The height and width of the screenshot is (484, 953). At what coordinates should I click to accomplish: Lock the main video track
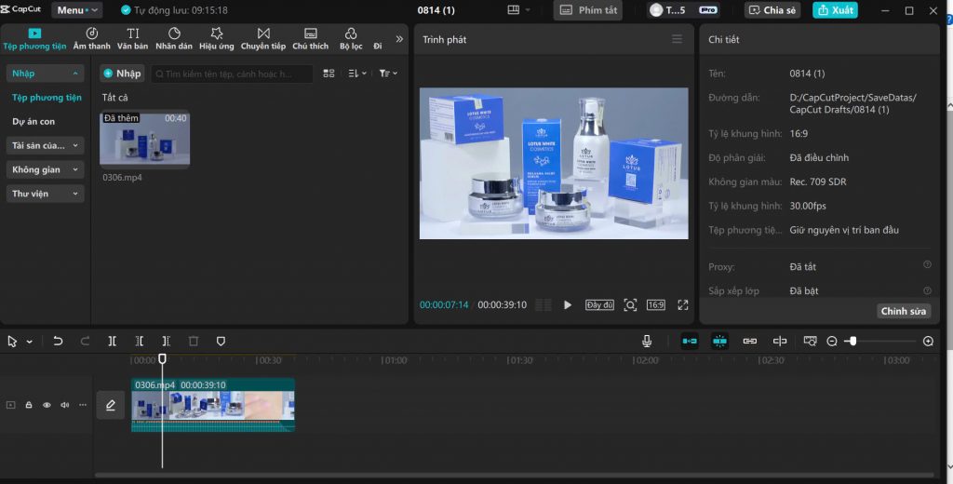click(29, 405)
